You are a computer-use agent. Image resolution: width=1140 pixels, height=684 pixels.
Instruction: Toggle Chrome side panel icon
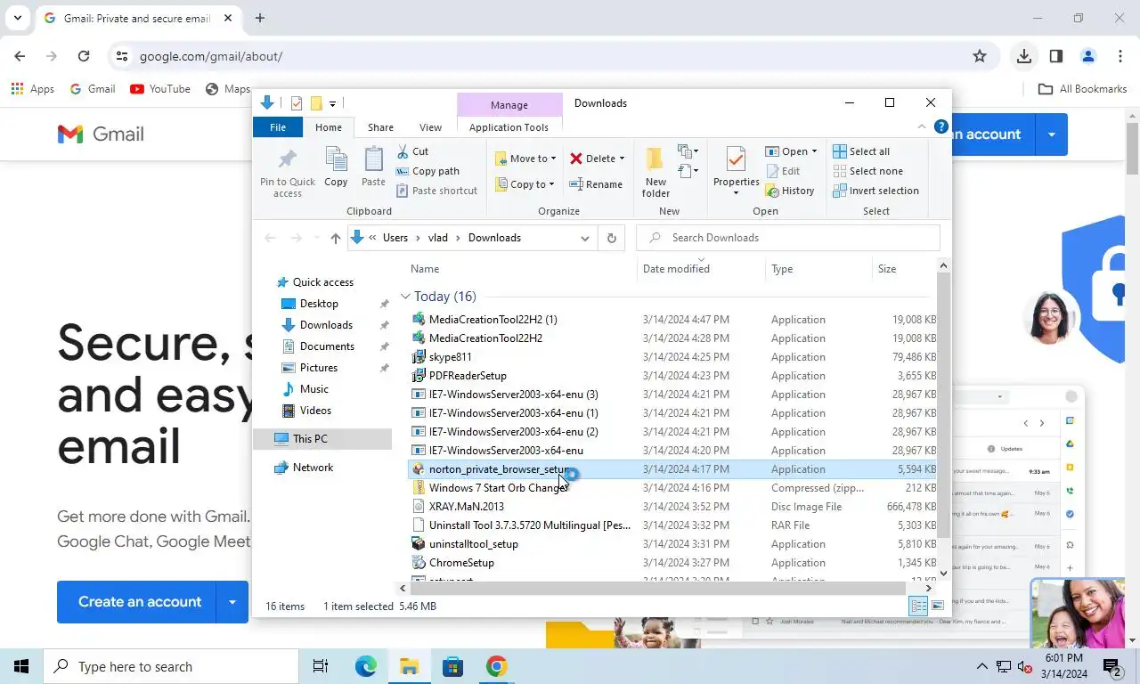[1056, 56]
